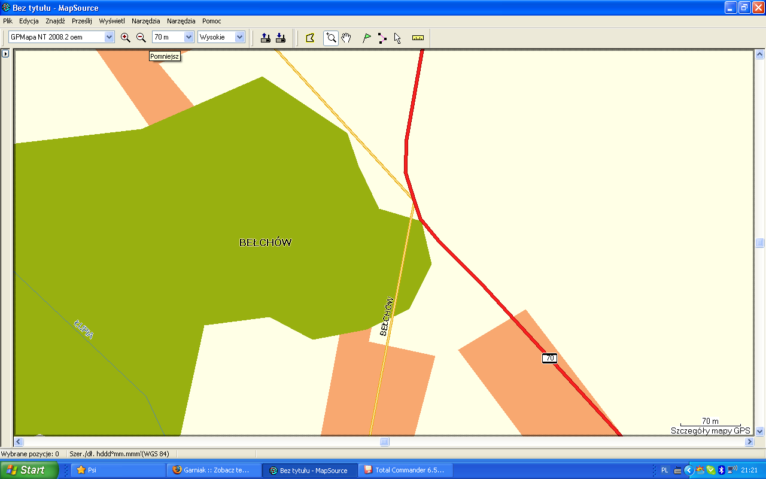766x479 pixels.
Task: Click the horizontal scrollbar thumb under the map
Action: coord(385,442)
